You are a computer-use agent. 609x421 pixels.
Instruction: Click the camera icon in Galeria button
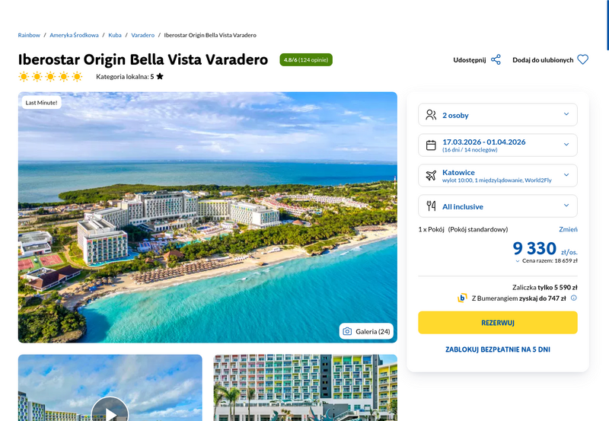coord(347,331)
